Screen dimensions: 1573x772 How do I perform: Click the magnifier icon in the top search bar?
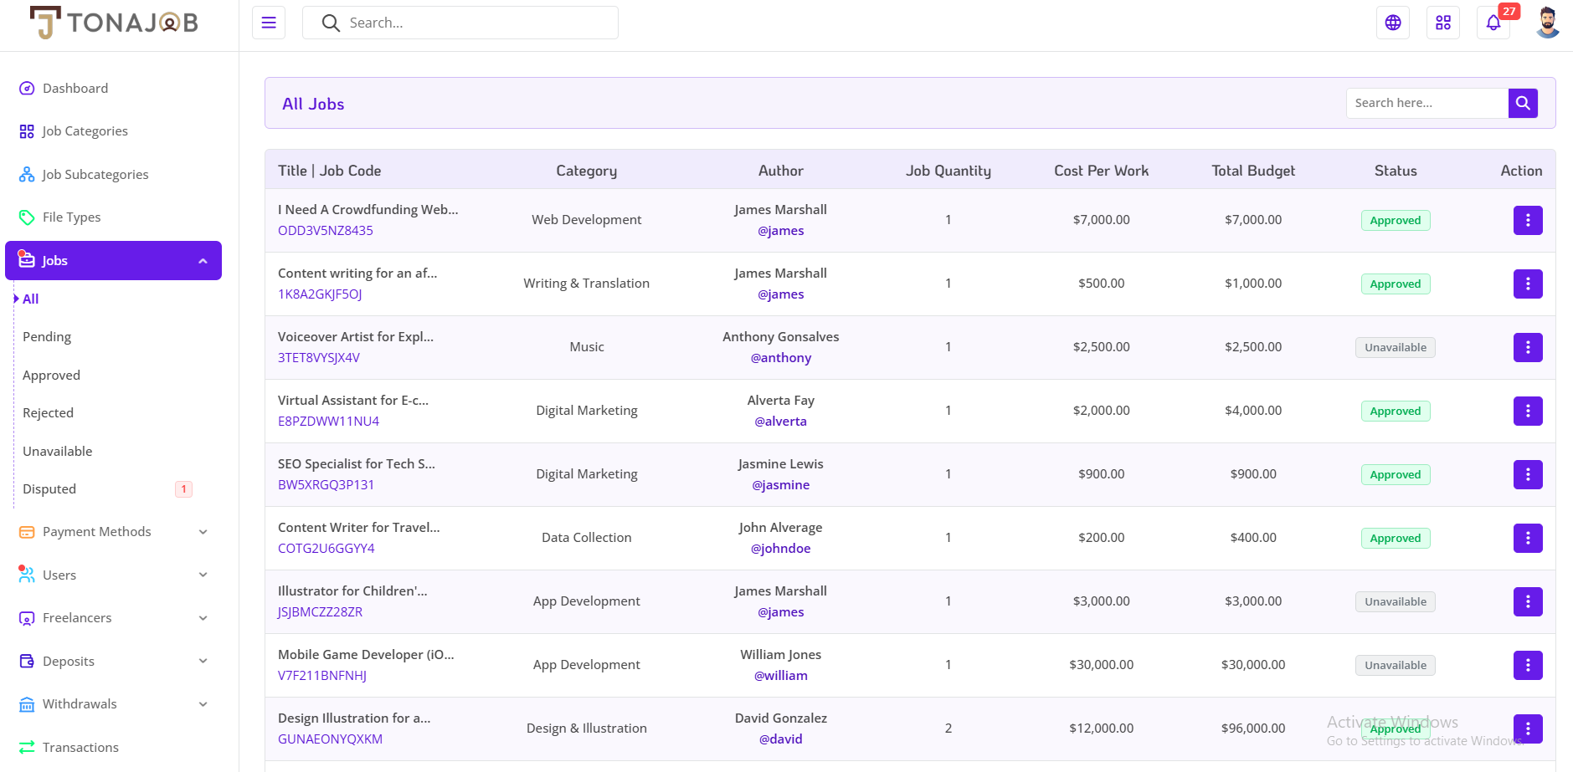pyautogui.click(x=331, y=23)
